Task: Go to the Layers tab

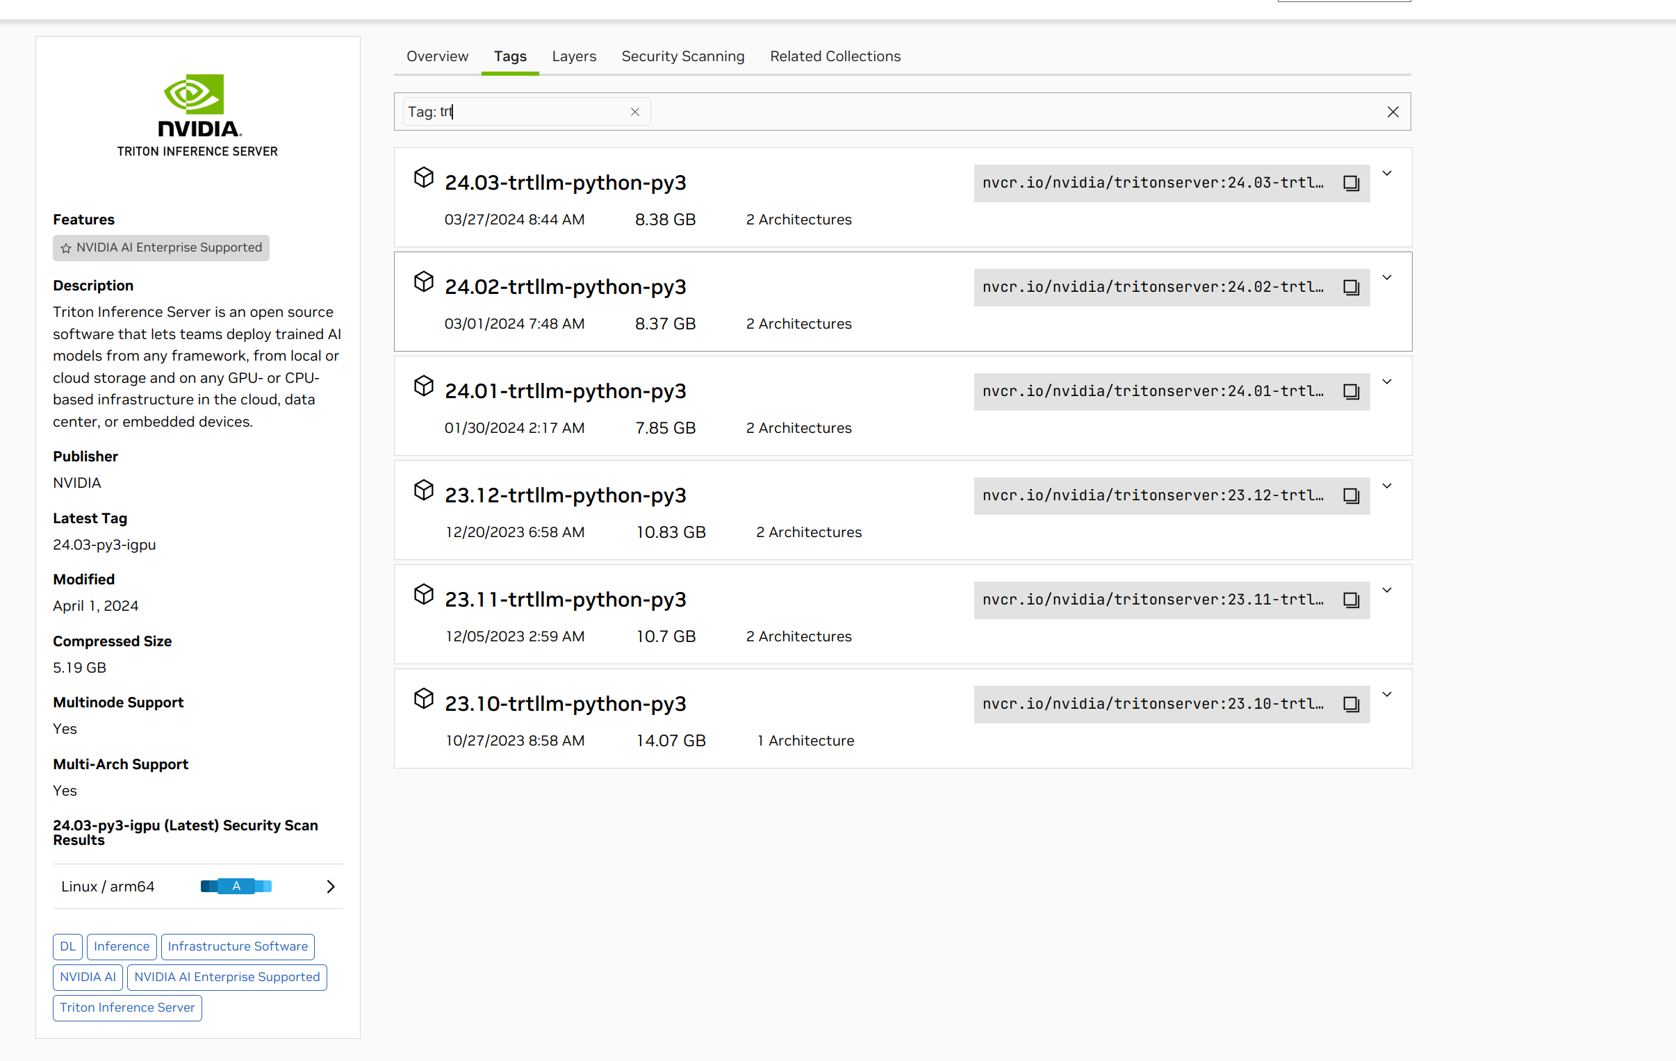Action: coord(573,56)
